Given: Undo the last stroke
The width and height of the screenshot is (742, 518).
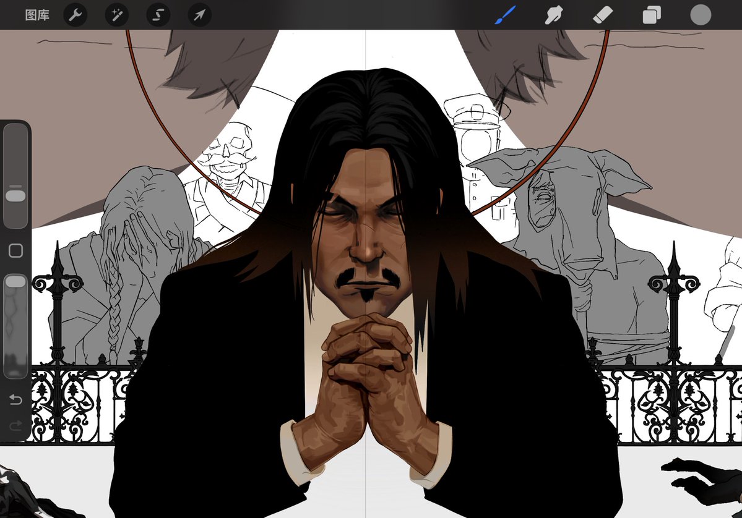Looking at the screenshot, I should tap(15, 400).
